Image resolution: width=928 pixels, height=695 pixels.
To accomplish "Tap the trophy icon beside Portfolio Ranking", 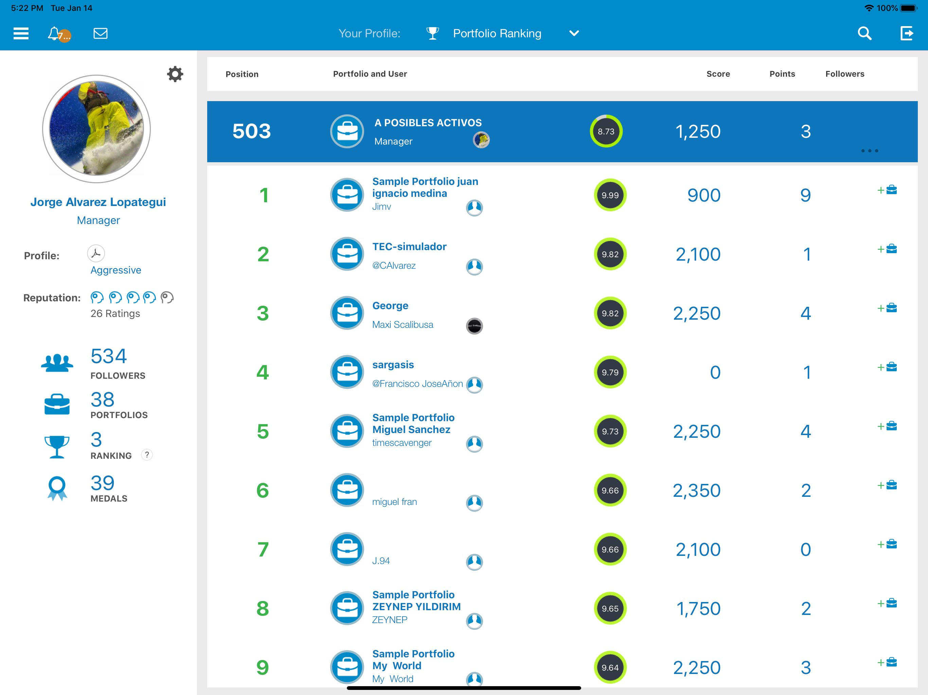I will [432, 34].
